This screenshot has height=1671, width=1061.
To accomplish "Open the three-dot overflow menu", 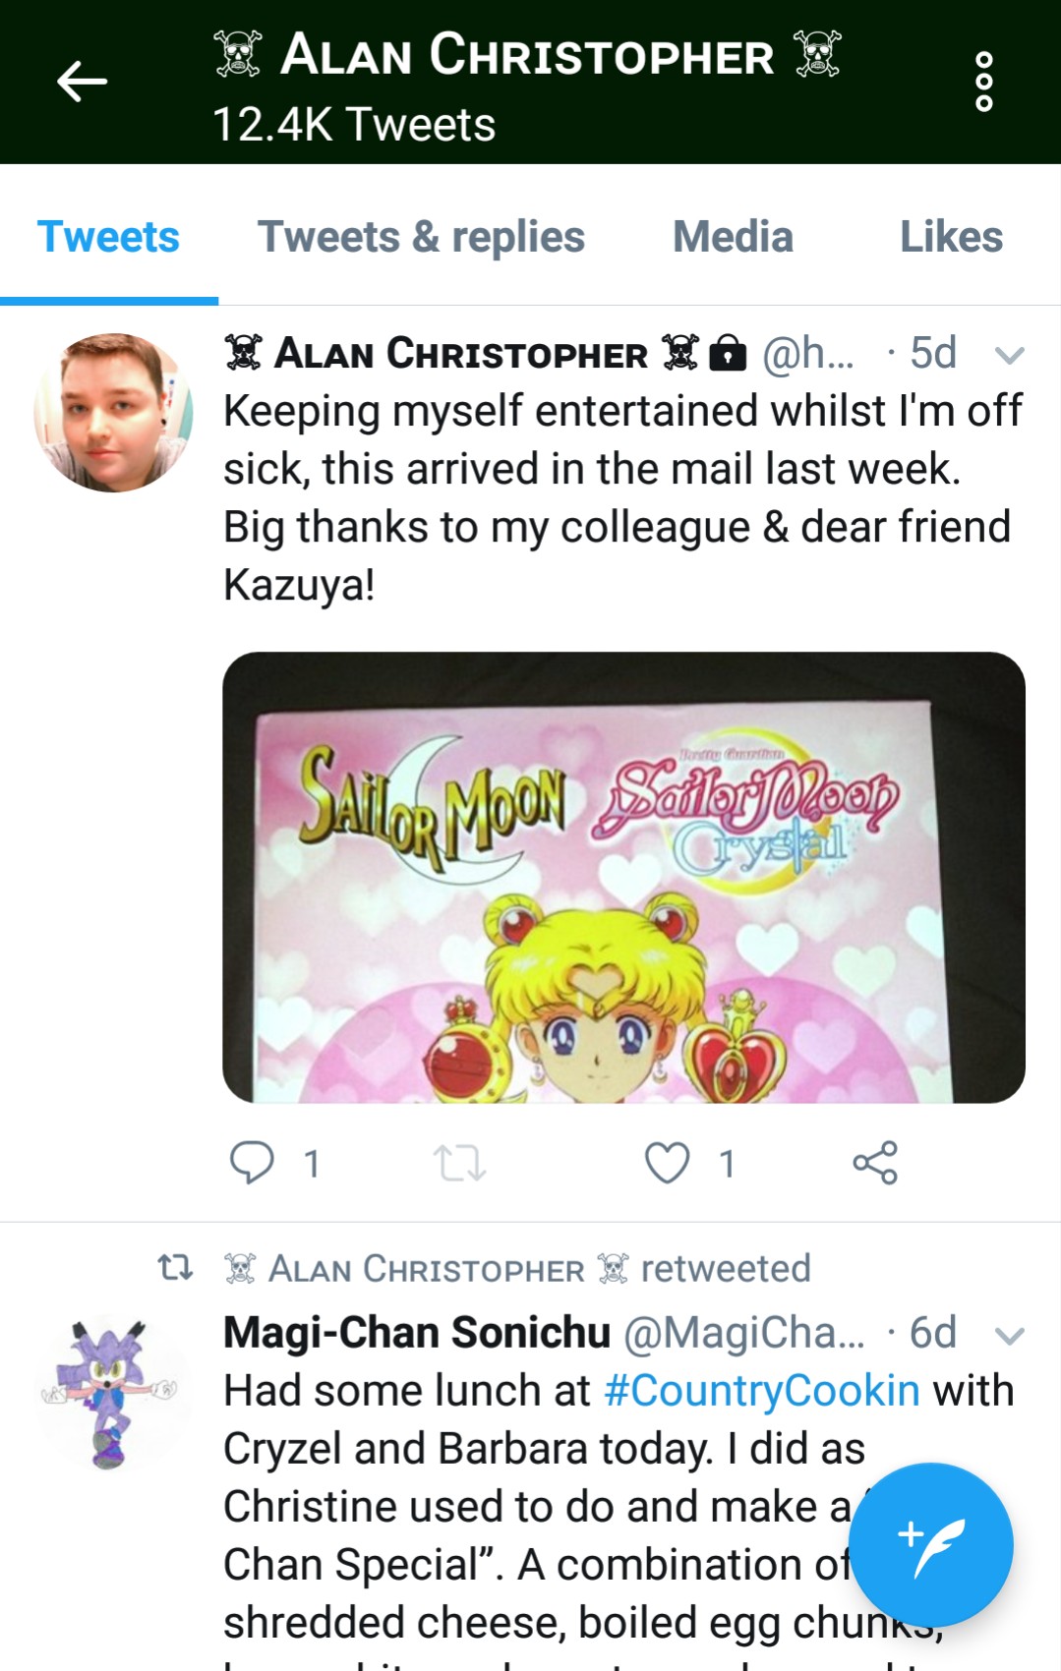I will click(983, 82).
